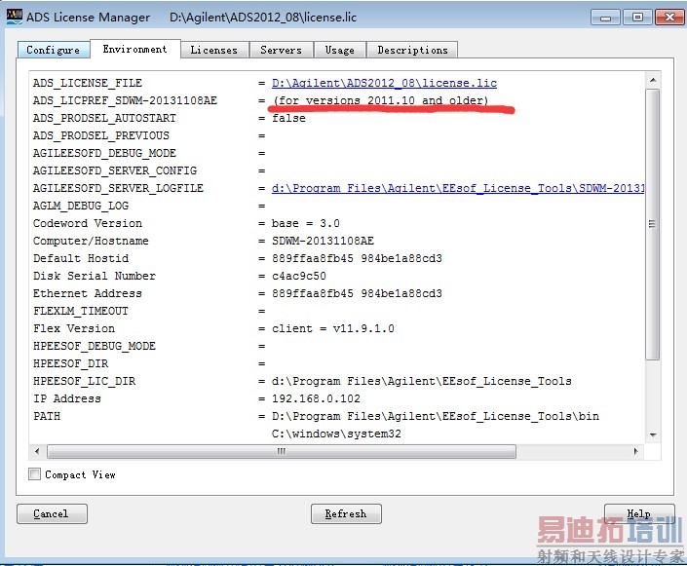Open Help for the license manager
The width and height of the screenshot is (687, 566).
(639, 513)
